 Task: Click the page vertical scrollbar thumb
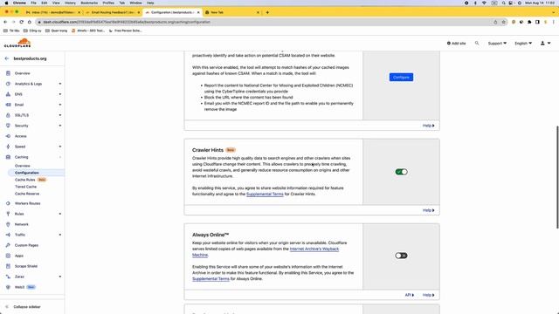coord(557,177)
